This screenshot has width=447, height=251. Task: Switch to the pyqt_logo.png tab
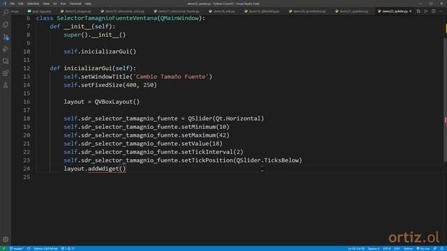(x=40, y=11)
